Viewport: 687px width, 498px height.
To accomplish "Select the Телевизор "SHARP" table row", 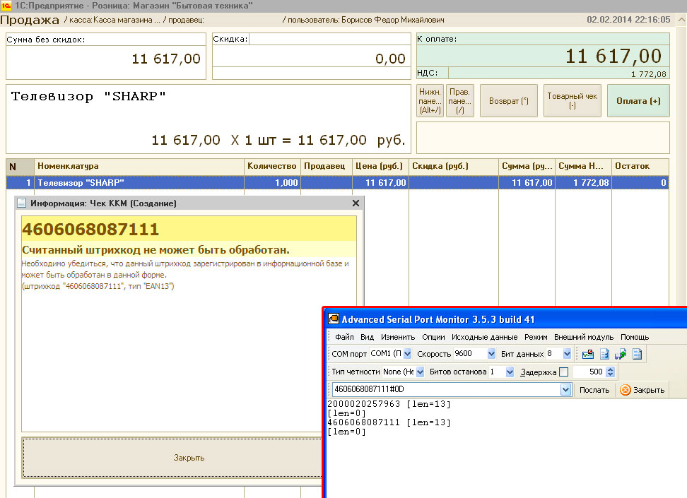I will click(x=141, y=183).
